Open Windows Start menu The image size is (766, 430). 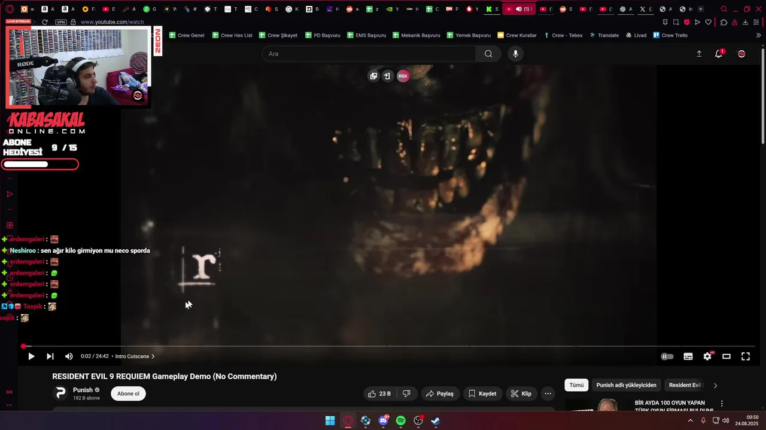coord(330,421)
